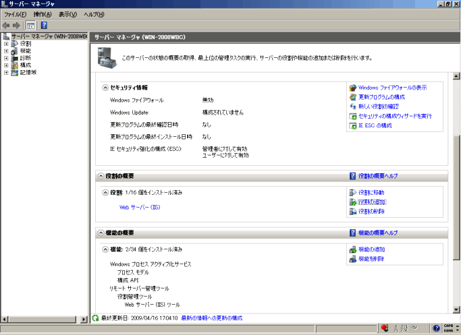Click the tree pane scroll left arrow
This screenshot has height=335, width=461.
click(x=5, y=319)
